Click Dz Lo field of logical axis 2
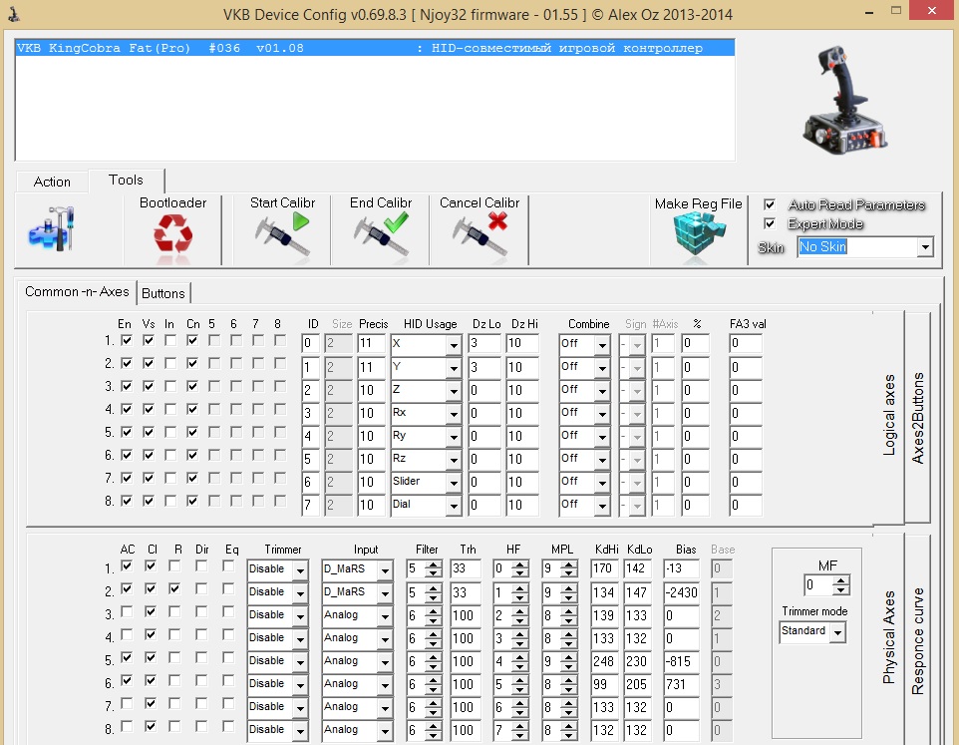This screenshot has height=745, width=959. [x=484, y=367]
